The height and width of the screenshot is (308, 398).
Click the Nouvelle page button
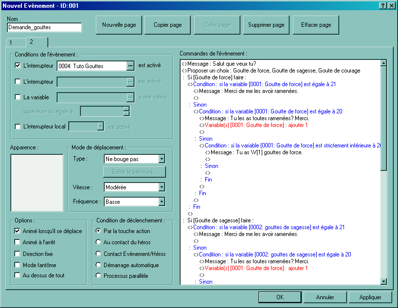[x=119, y=25]
